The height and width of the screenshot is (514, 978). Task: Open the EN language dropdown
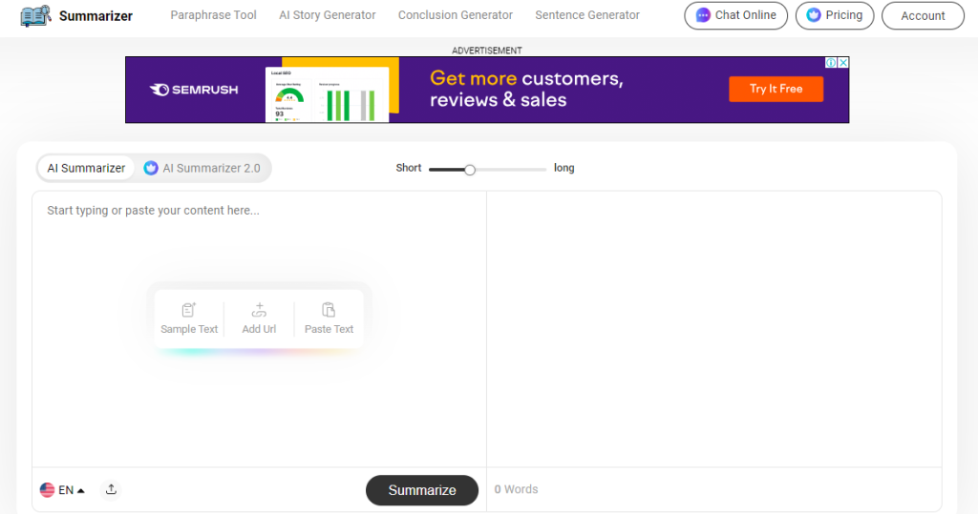[62, 490]
